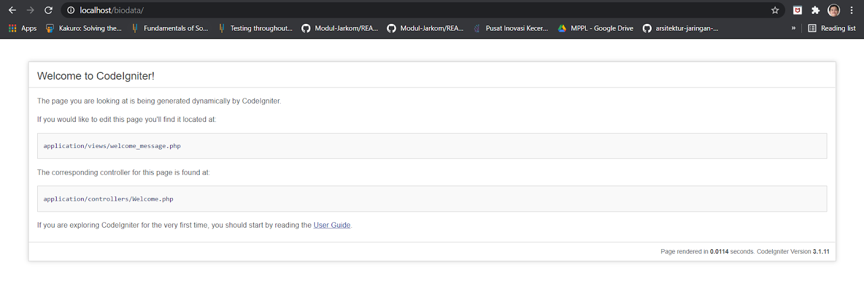Open Kakuro: Solving the... bookmark
Viewport: 864px width, 300px height.
click(x=84, y=28)
